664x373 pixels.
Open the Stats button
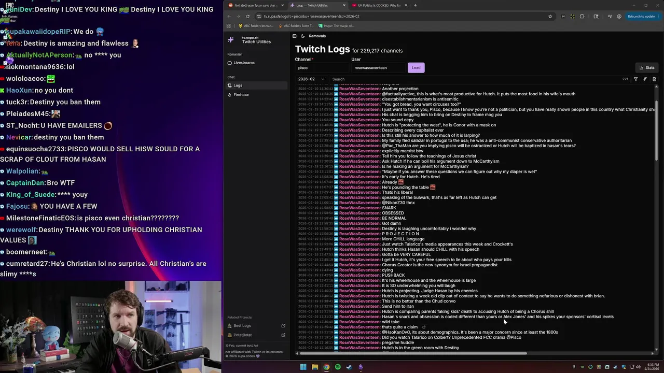coord(646,67)
